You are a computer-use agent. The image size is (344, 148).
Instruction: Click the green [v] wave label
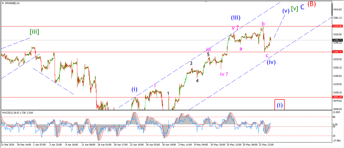tap(294, 9)
